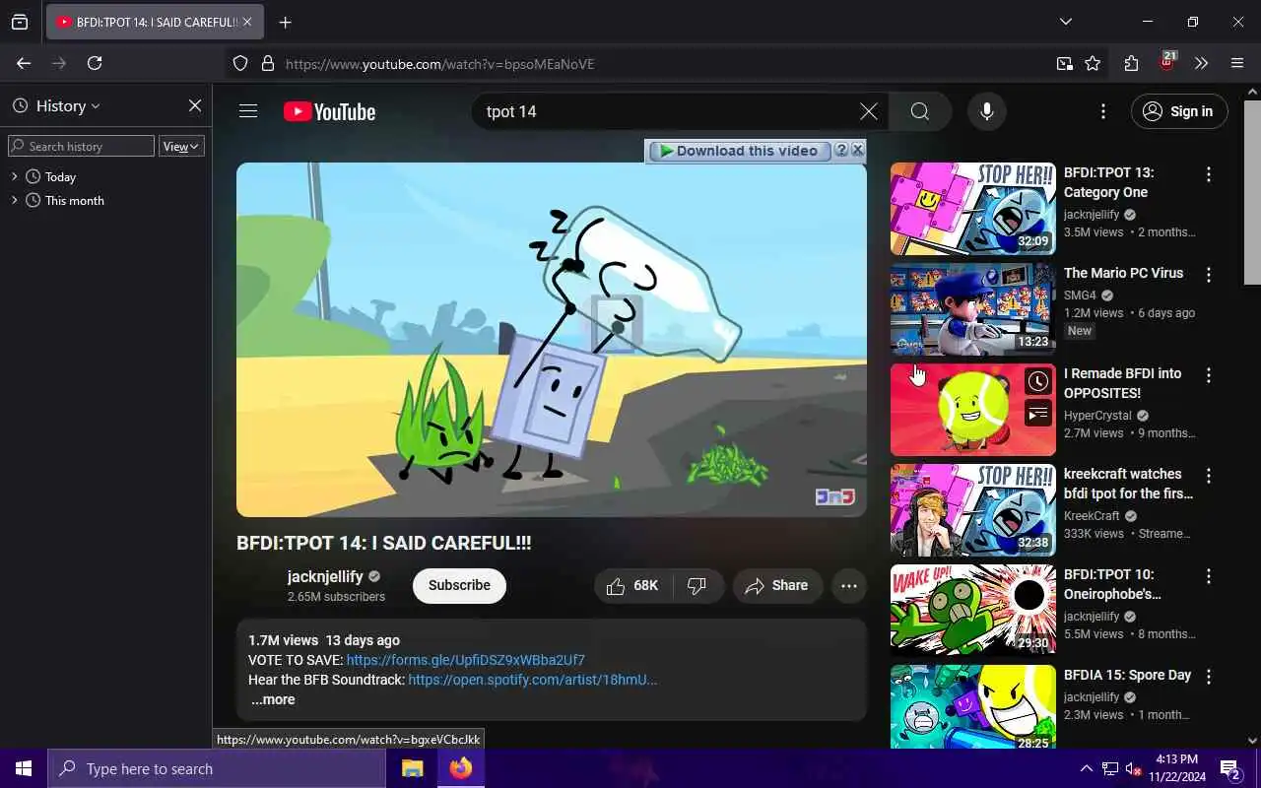Submit search with magnifying glass button
The height and width of the screenshot is (788, 1261).
(920, 111)
